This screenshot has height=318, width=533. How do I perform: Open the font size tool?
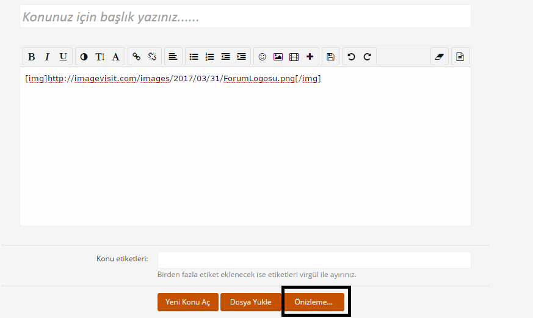100,57
